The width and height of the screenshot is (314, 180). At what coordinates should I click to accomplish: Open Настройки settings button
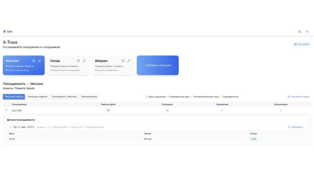click(302, 44)
